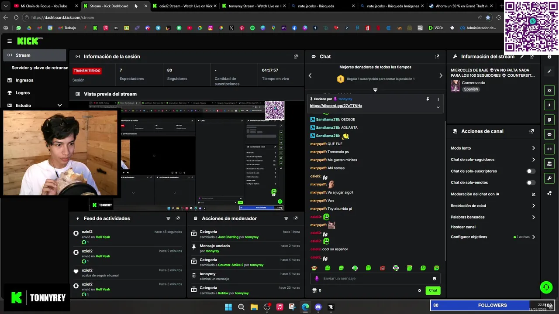The image size is (559, 314).
Task: Pop out the Acciones de moderador panel
Action: (x=296, y=218)
